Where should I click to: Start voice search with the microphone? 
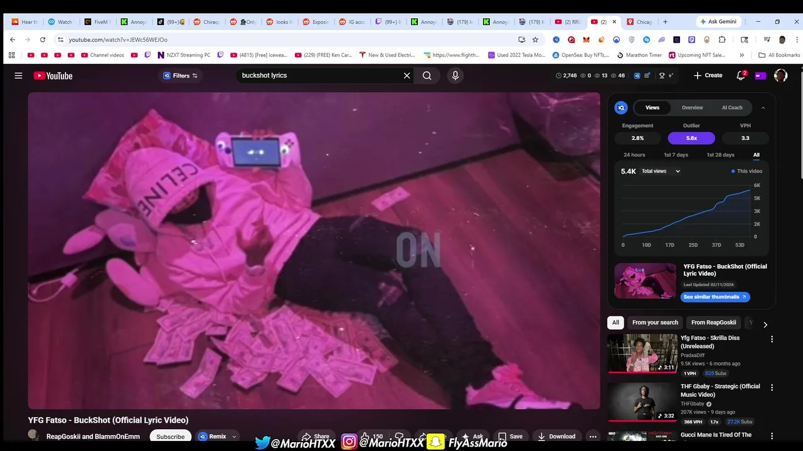tap(455, 76)
